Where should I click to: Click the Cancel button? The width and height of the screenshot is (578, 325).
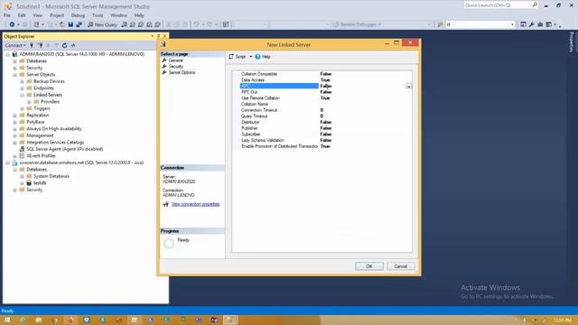click(x=401, y=266)
